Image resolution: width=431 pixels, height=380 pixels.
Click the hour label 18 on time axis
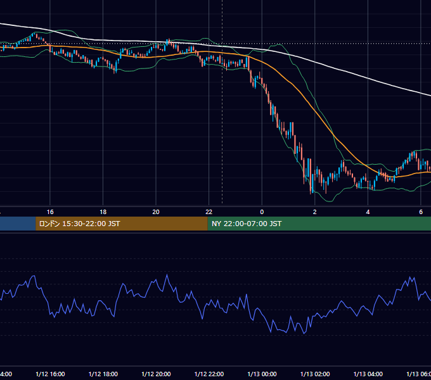[103, 212]
